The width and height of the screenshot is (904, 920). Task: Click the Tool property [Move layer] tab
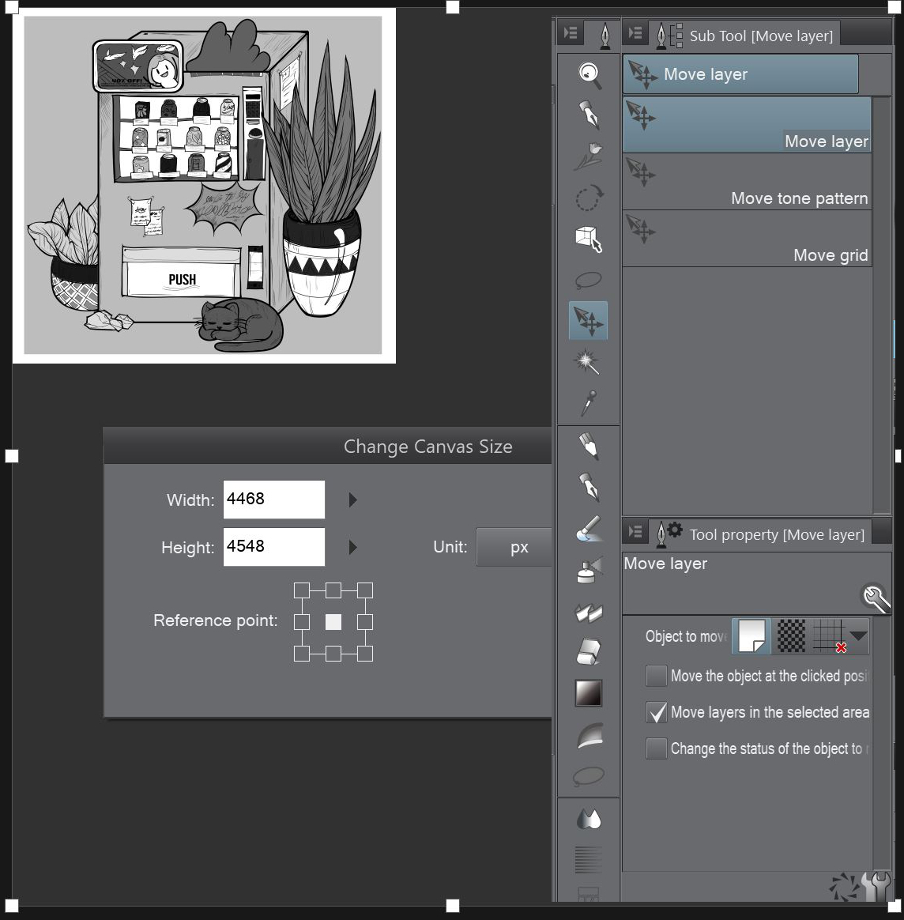coord(761,534)
